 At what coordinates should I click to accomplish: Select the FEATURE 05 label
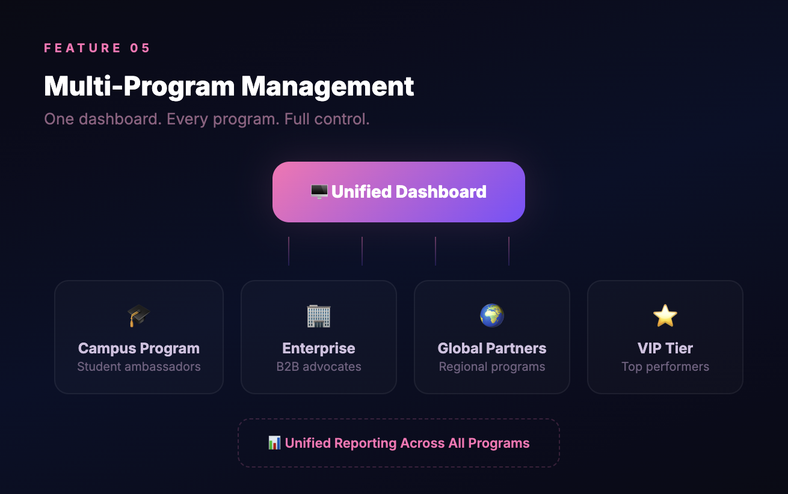(x=97, y=48)
